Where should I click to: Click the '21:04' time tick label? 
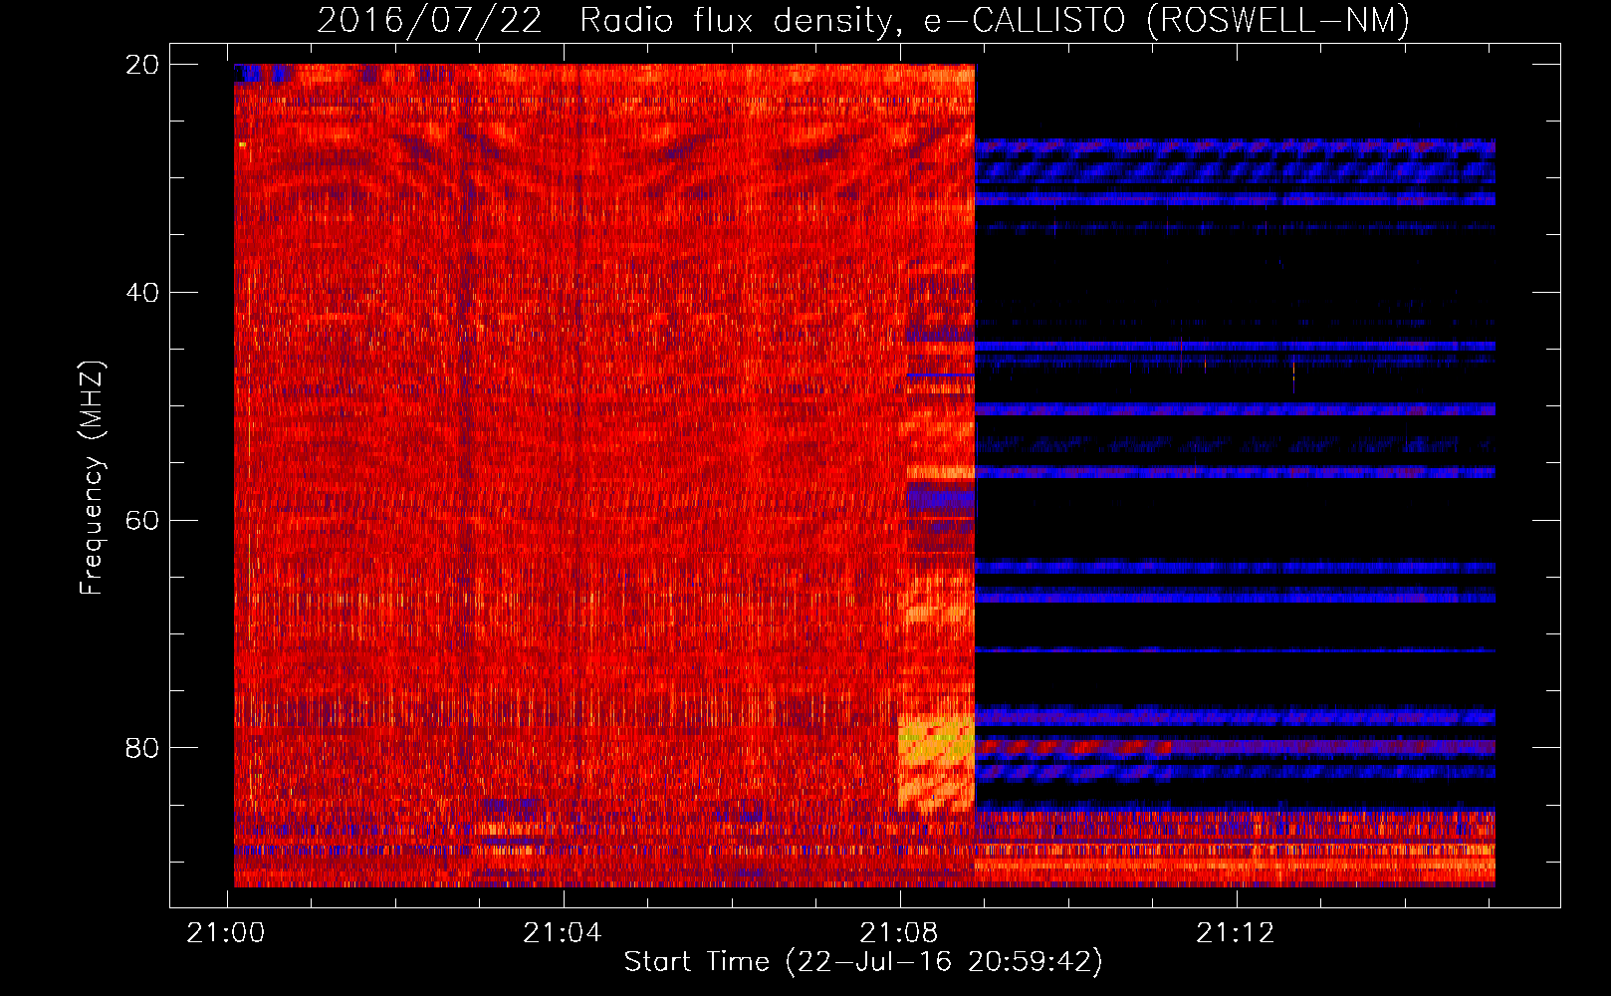click(x=563, y=933)
